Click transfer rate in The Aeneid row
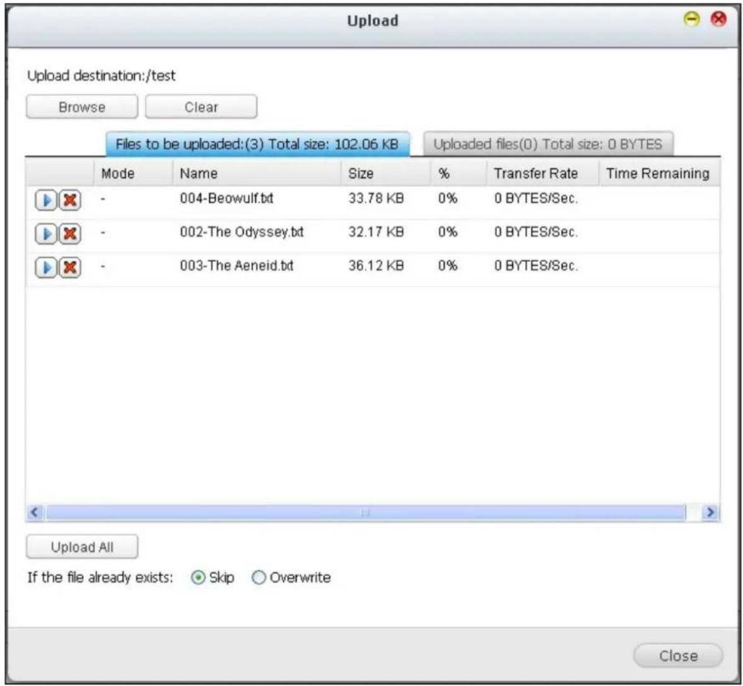The height and width of the screenshot is (686, 743). pos(536,266)
